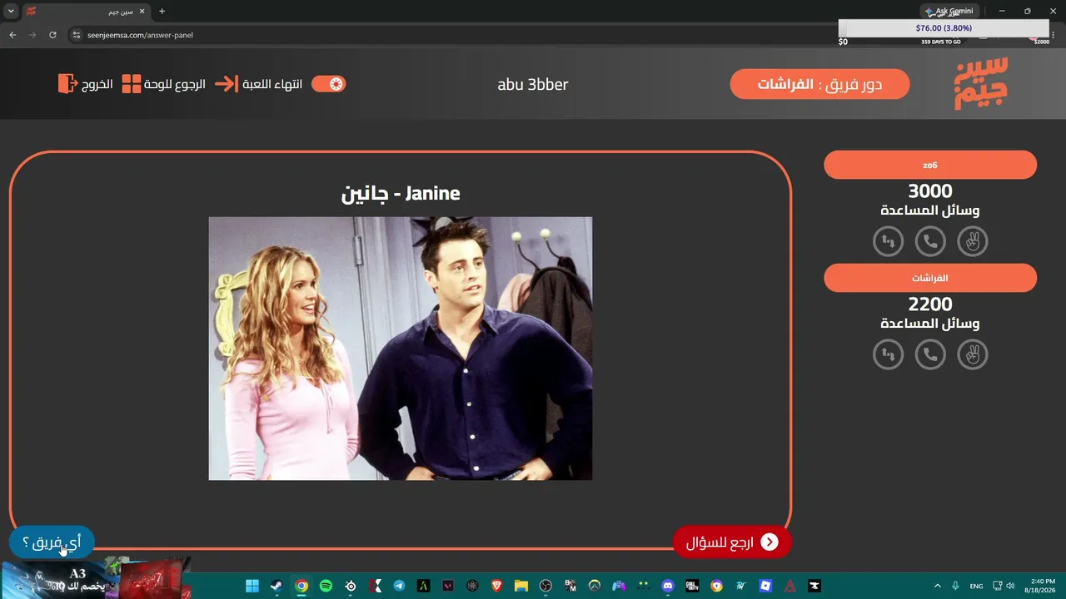
Task: Click zo6 team's 3000 score
Action: [x=930, y=191]
